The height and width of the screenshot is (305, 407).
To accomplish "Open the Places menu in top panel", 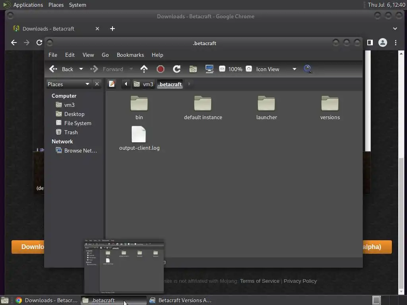I will point(56,5).
